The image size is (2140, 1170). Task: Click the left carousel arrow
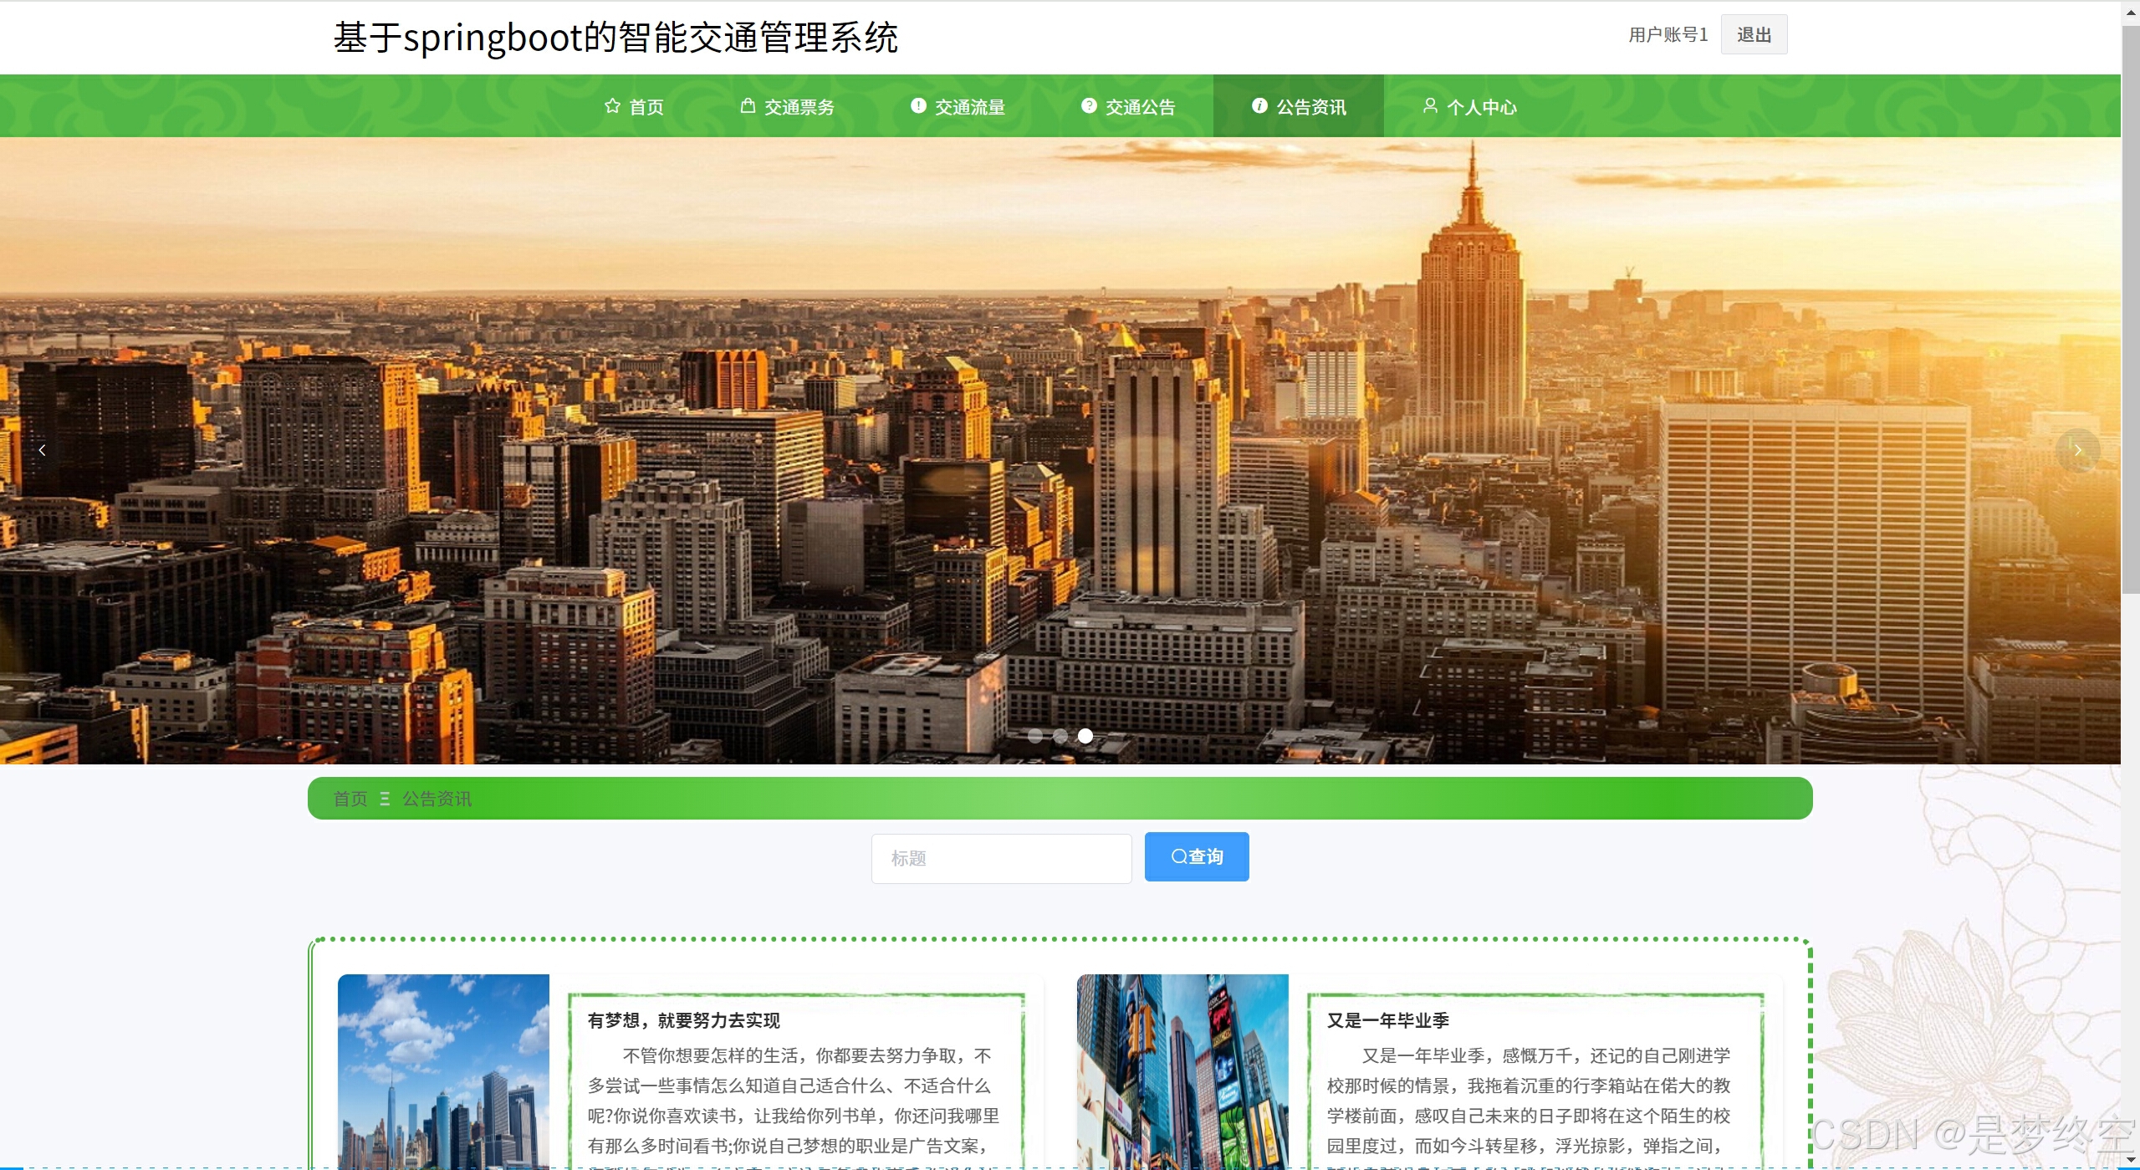click(x=43, y=450)
